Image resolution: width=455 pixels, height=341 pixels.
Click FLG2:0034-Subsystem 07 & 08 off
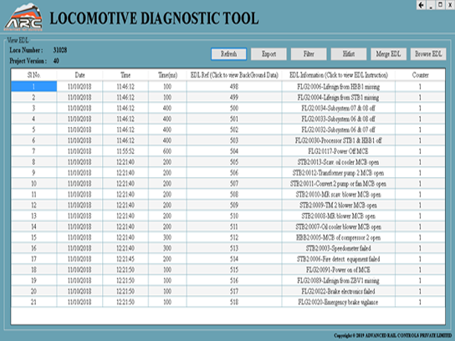point(339,108)
